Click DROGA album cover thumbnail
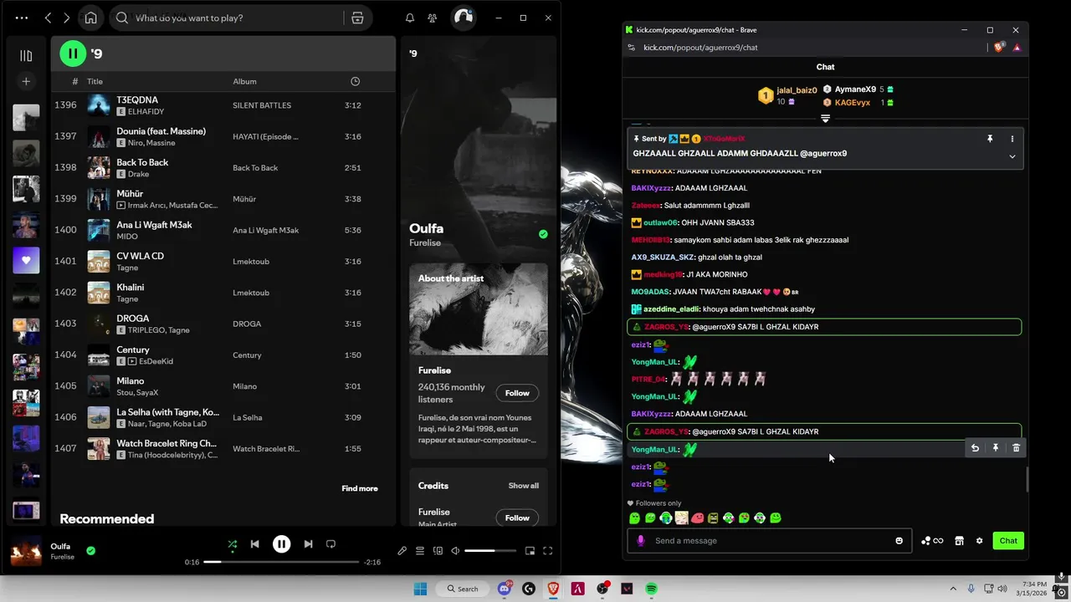1071x602 pixels. point(99,324)
